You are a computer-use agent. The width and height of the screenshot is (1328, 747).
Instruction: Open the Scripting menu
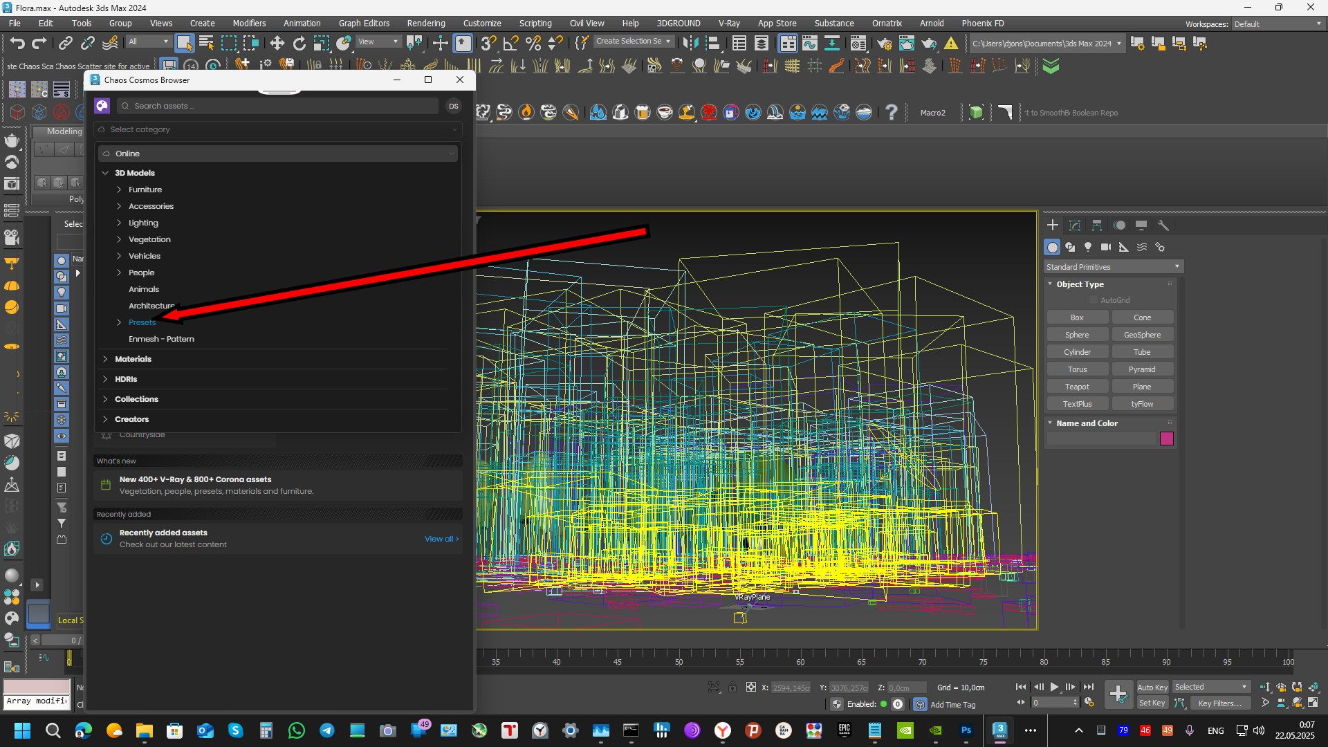point(535,24)
